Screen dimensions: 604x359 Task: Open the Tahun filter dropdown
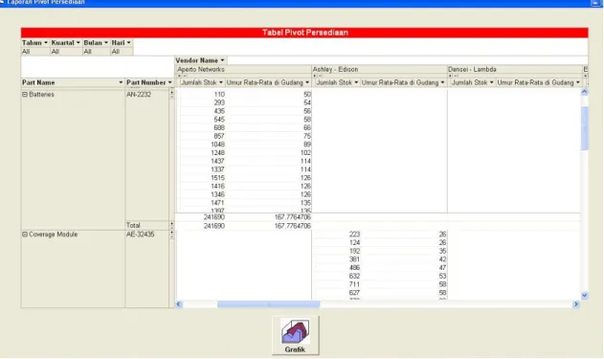(46, 43)
